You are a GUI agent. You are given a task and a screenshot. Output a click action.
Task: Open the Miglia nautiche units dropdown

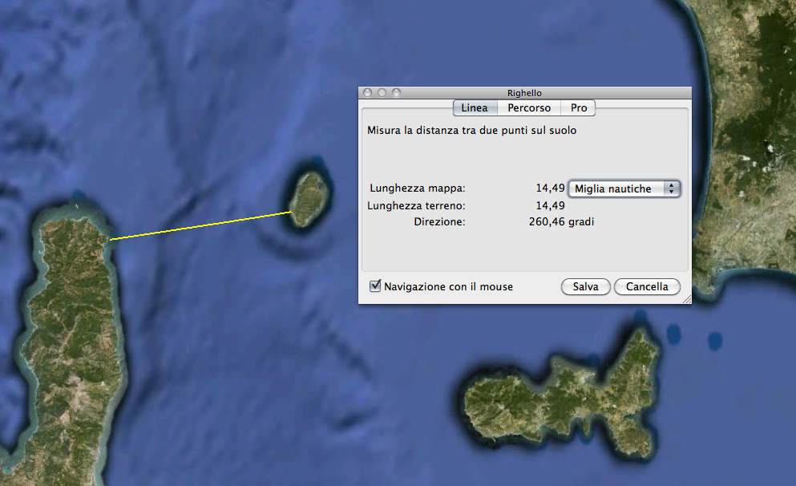[x=624, y=188]
